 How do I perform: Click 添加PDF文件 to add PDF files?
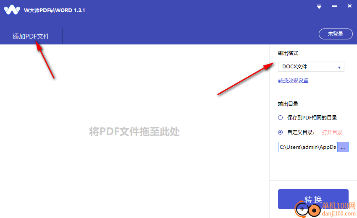(31, 36)
